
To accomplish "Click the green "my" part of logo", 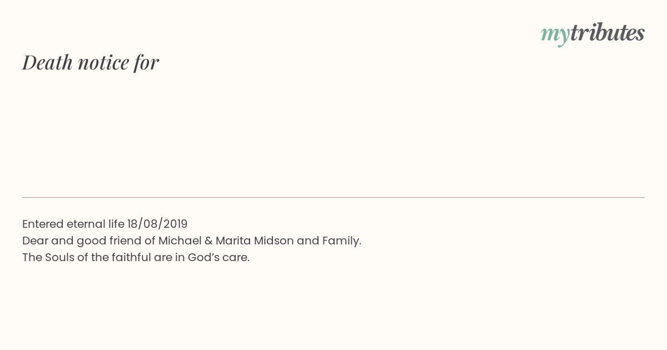I will click(x=555, y=36).
